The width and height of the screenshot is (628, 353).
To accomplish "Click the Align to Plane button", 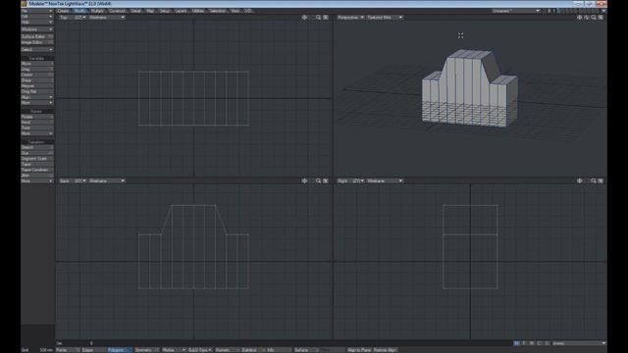I will tap(359, 350).
